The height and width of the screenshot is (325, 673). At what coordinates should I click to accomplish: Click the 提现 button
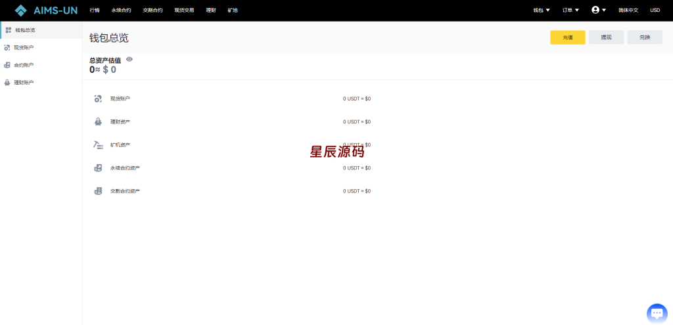click(606, 37)
